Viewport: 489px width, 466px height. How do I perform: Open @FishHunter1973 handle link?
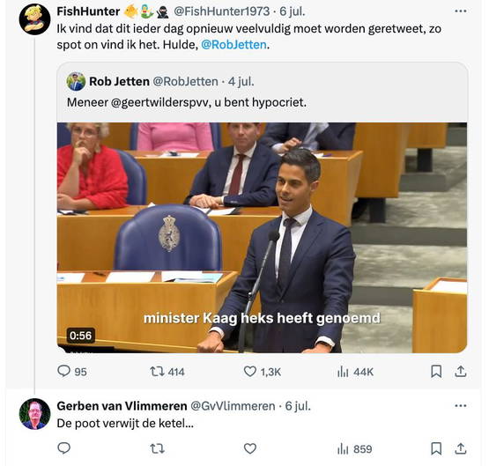click(x=221, y=11)
